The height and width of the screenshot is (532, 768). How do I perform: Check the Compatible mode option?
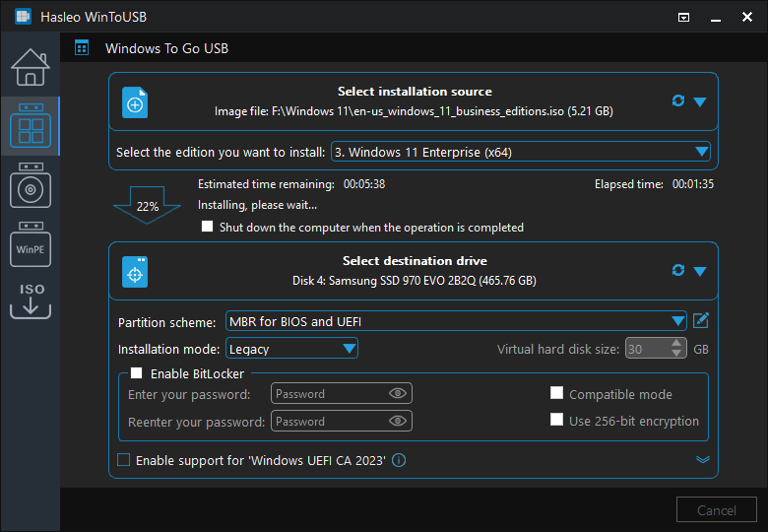click(x=556, y=393)
